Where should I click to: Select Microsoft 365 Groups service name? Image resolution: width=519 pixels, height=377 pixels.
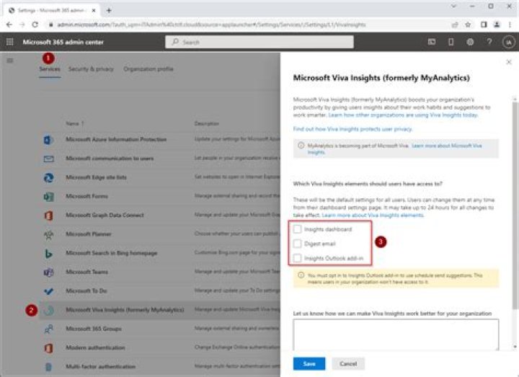coord(94,329)
